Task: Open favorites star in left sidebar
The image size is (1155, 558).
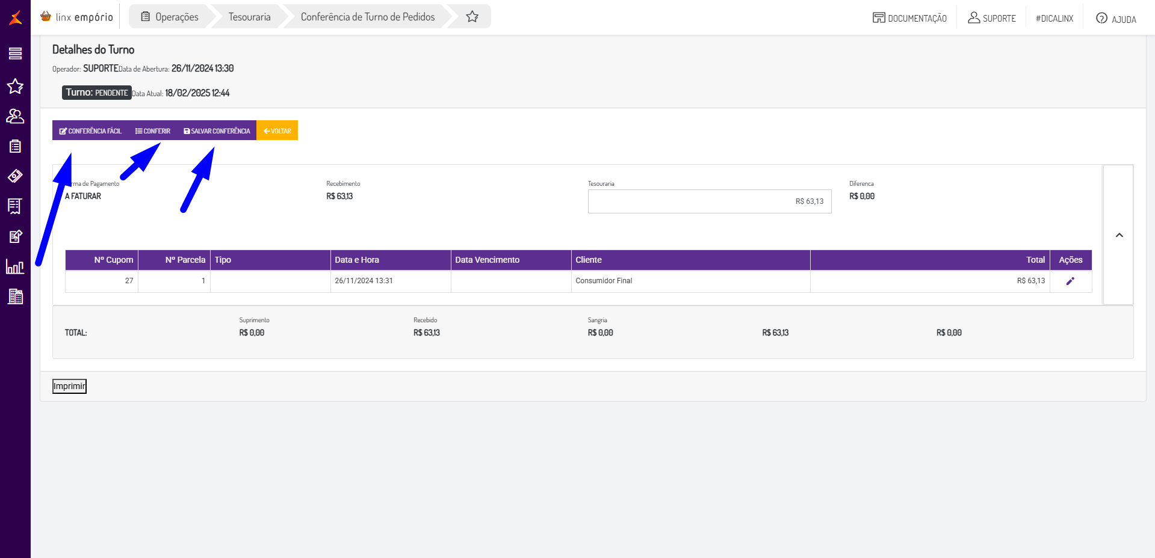Action: coord(15,87)
